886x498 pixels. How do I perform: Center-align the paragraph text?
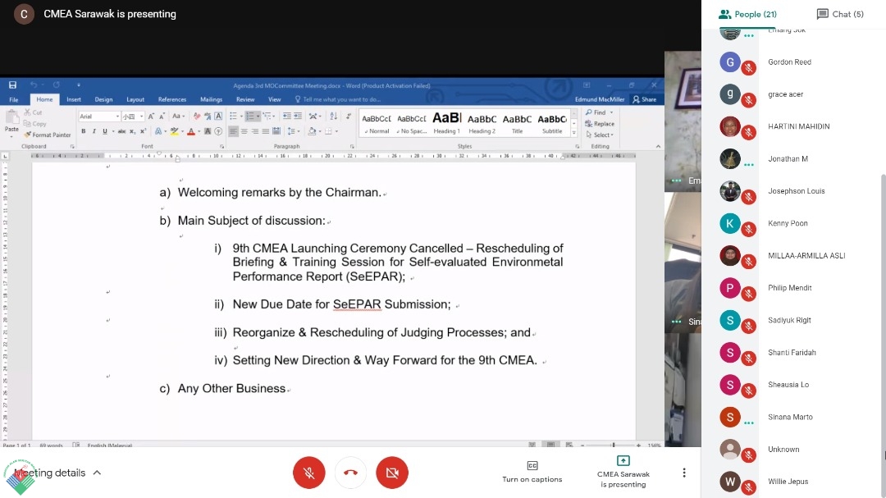click(244, 131)
